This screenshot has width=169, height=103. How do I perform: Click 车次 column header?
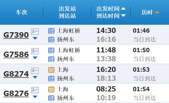point(22,12)
